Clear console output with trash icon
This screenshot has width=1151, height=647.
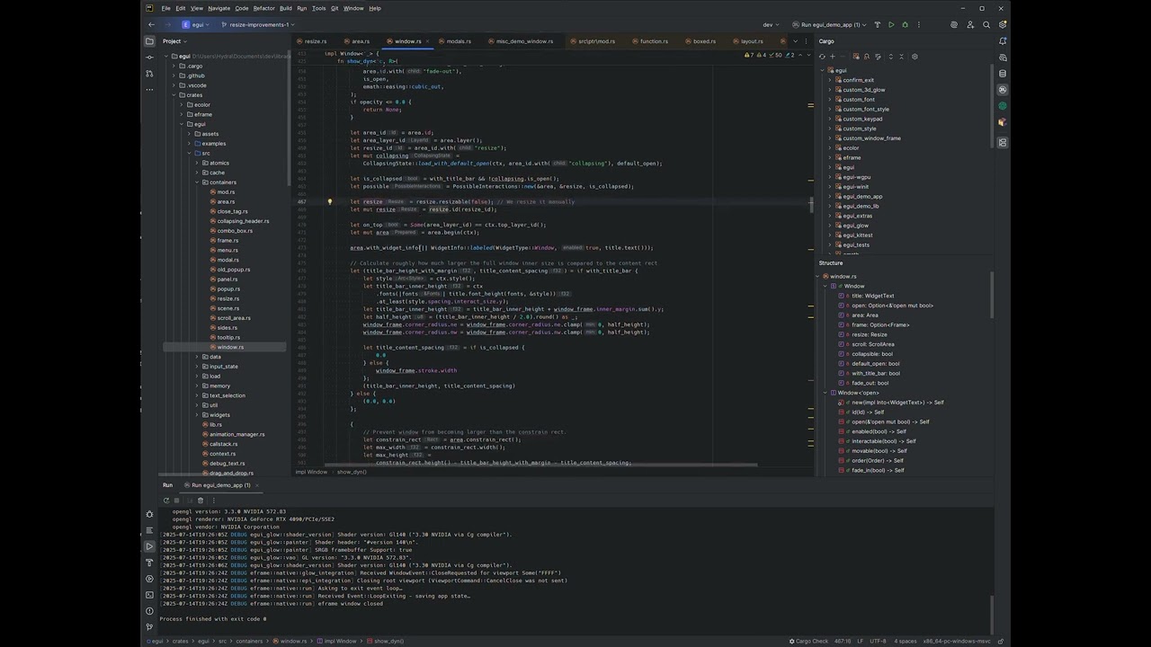pos(201,501)
